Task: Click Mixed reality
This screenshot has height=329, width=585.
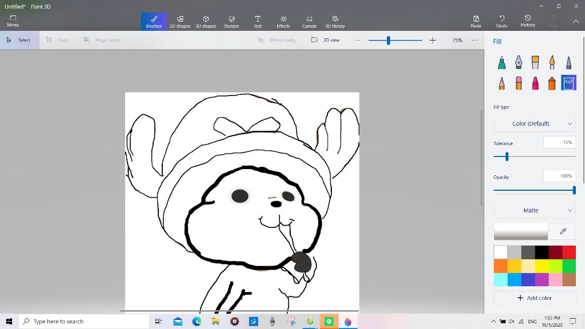Action: 277,40
